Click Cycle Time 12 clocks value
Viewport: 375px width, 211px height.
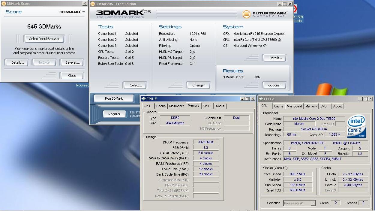click(206, 169)
